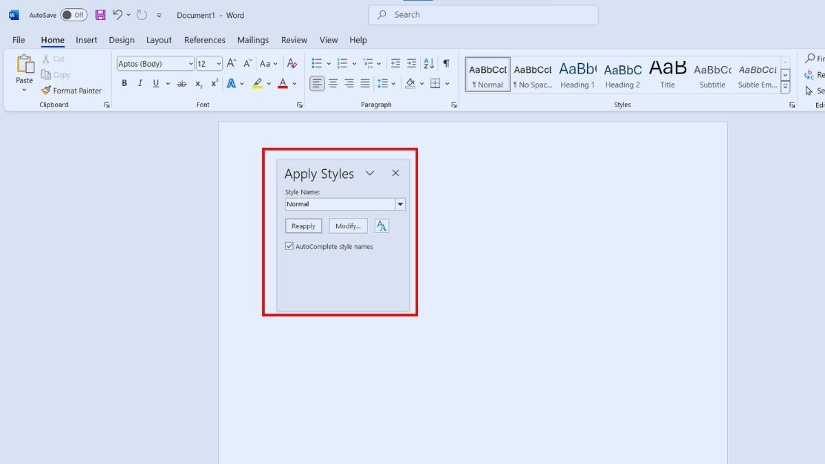825x464 pixels.
Task: Open the Style Name dropdown list
Action: point(400,204)
